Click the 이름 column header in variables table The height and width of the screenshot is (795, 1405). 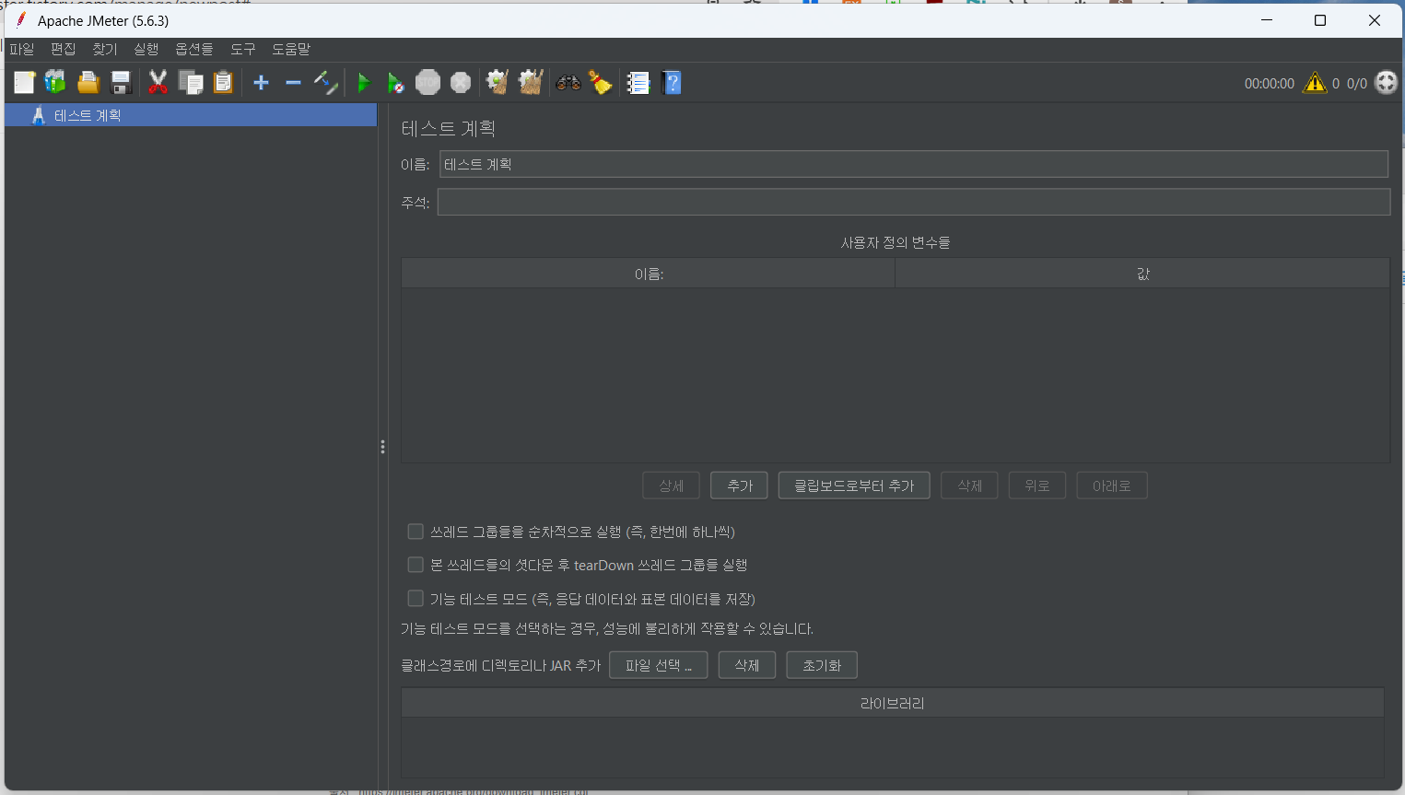649,274
